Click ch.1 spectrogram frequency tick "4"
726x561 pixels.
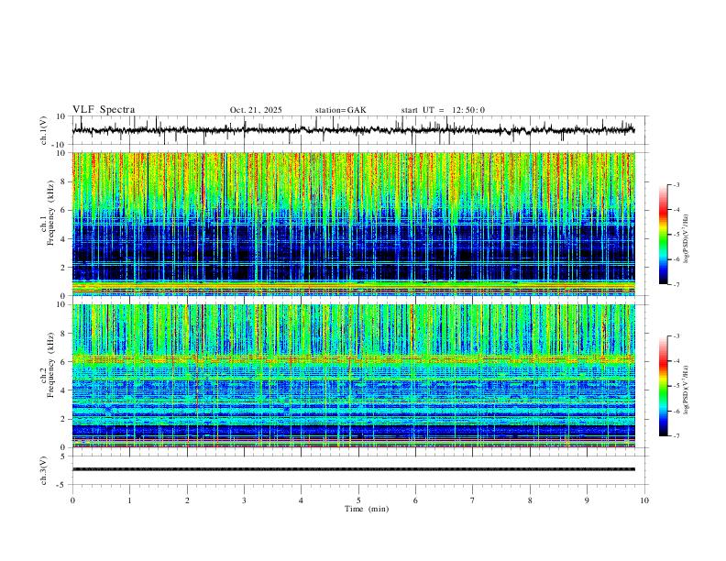click(64, 239)
